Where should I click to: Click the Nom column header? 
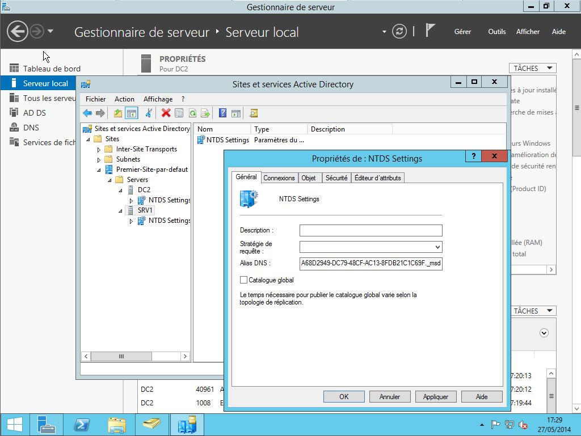222,129
